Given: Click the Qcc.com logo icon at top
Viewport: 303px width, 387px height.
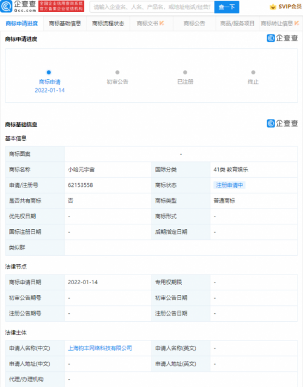Looking at the screenshot, I should (x=6, y=7).
